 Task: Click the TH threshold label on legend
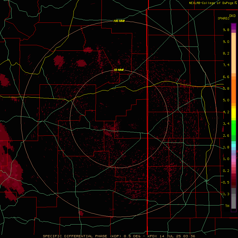pyautogui.click(x=227, y=206)
